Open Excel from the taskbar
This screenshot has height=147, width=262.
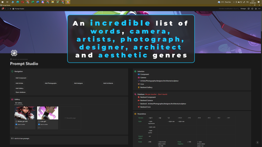coord(33,2)
